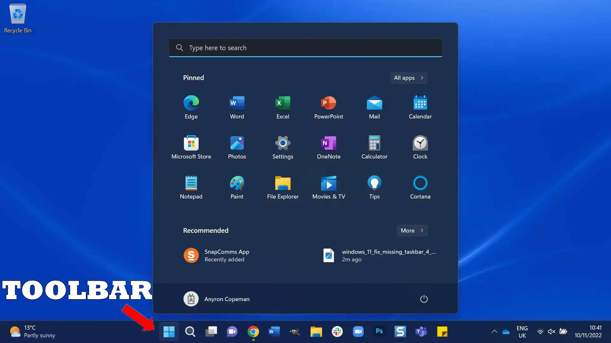Open Word from the taskbar
The height and width of the screenshot is (343, 611).
(274, 332)
